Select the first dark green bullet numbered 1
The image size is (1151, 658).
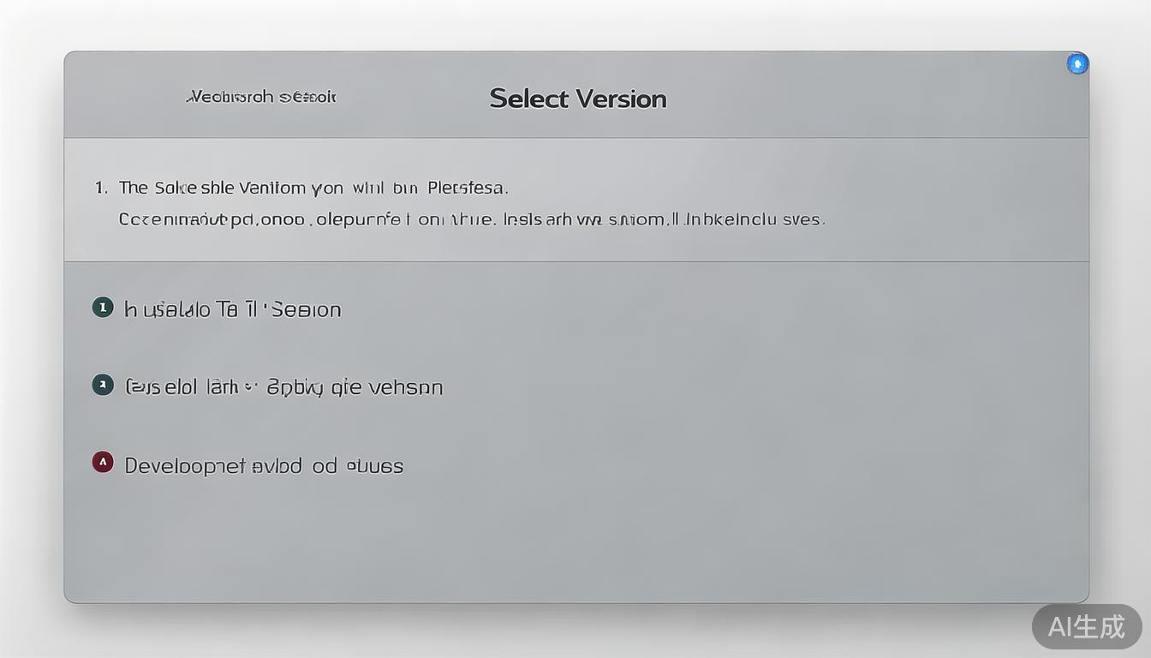(x=103, y=308)
